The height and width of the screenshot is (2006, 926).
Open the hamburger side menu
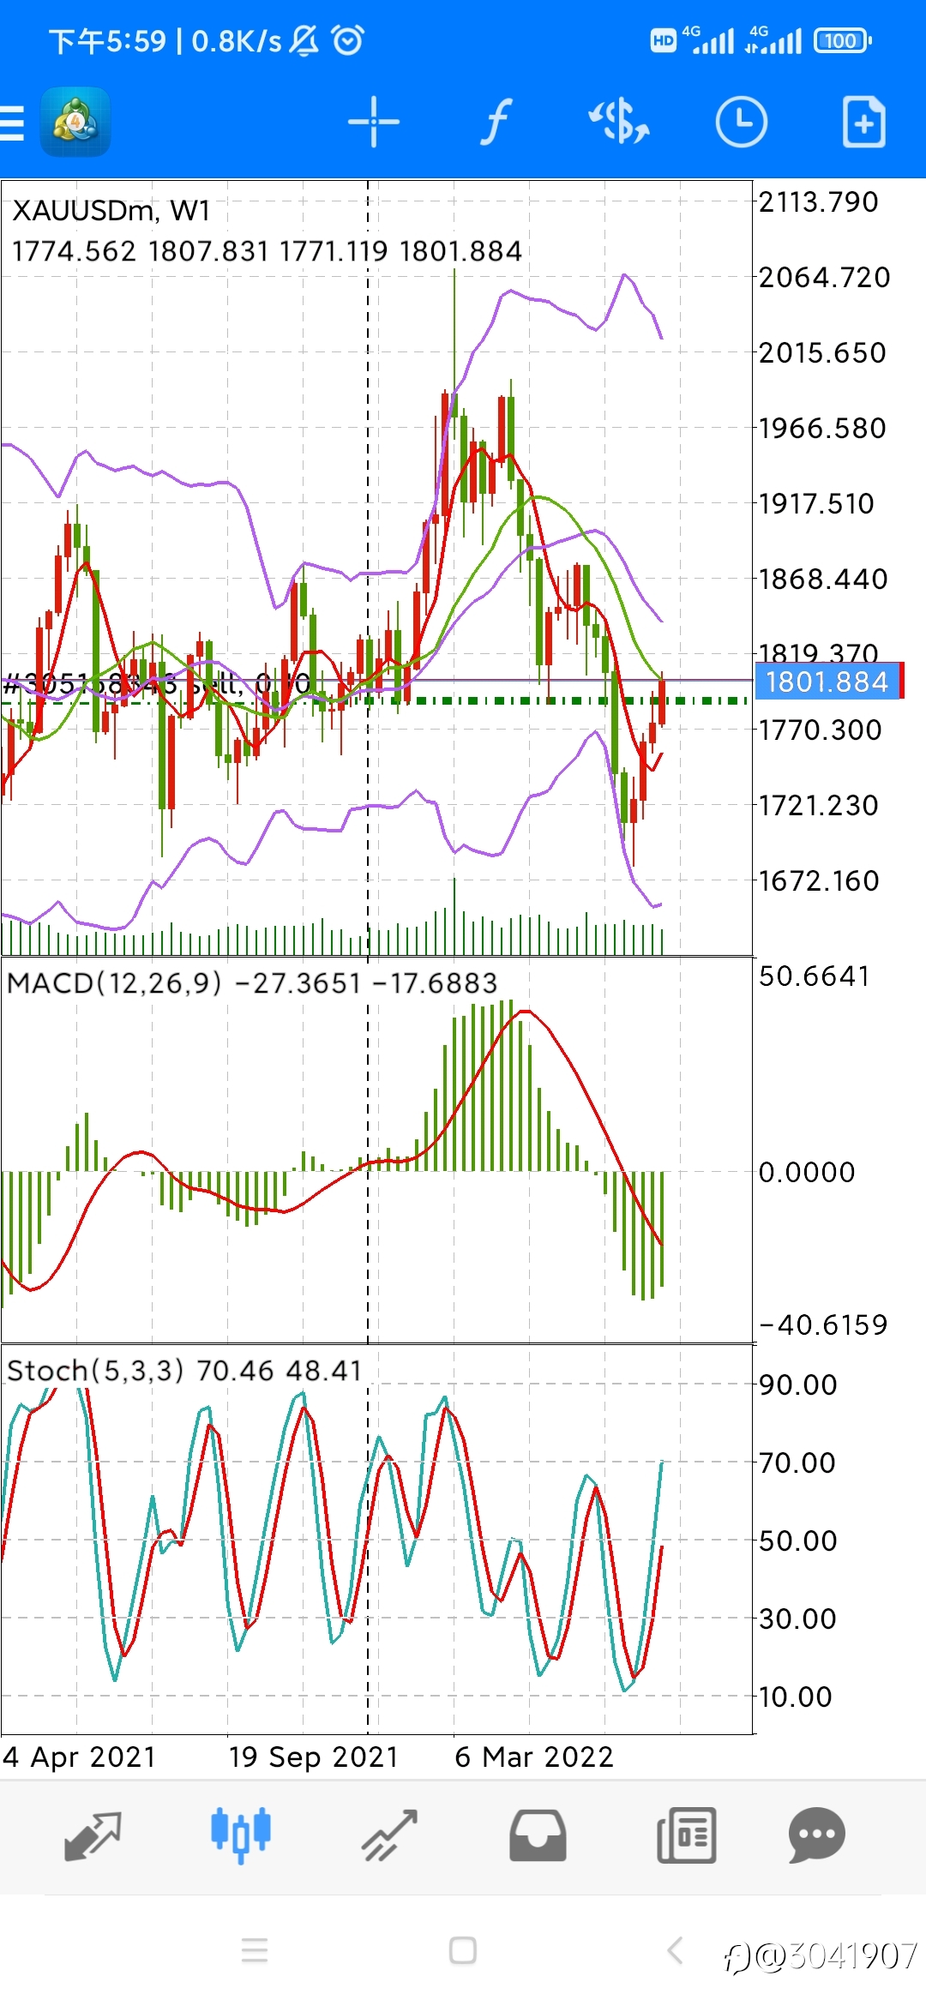click(x=12, y=123)
